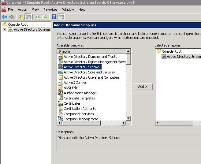Click the Computer Management snap-in icon
The height and width of the screenshot is (164, 201).
click(61, 118)
